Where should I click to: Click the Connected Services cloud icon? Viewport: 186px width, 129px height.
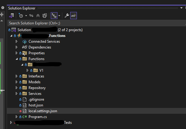pos(24,42)
